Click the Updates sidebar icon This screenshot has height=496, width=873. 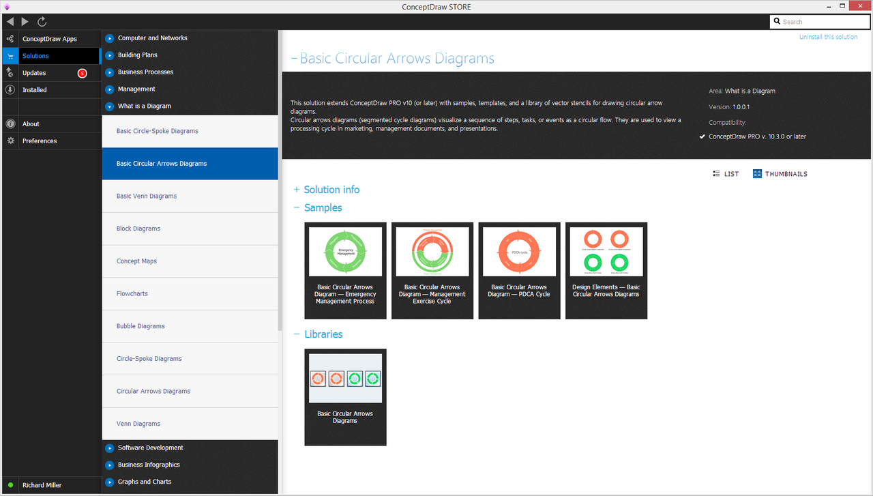pos(10,72)
